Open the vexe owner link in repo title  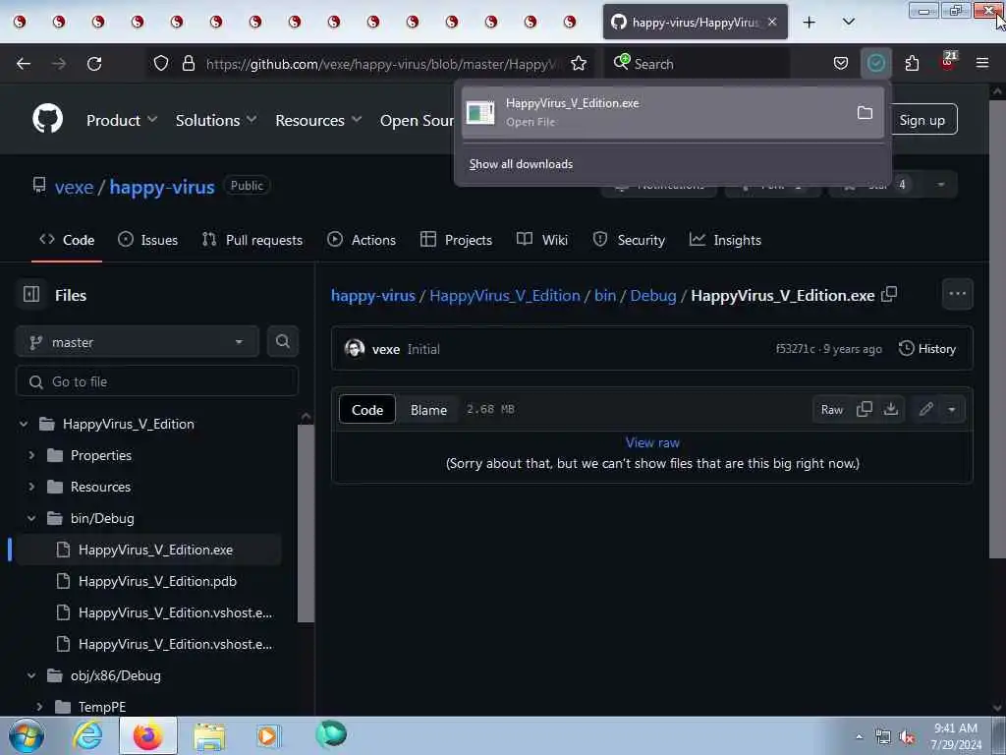(74, 187)
